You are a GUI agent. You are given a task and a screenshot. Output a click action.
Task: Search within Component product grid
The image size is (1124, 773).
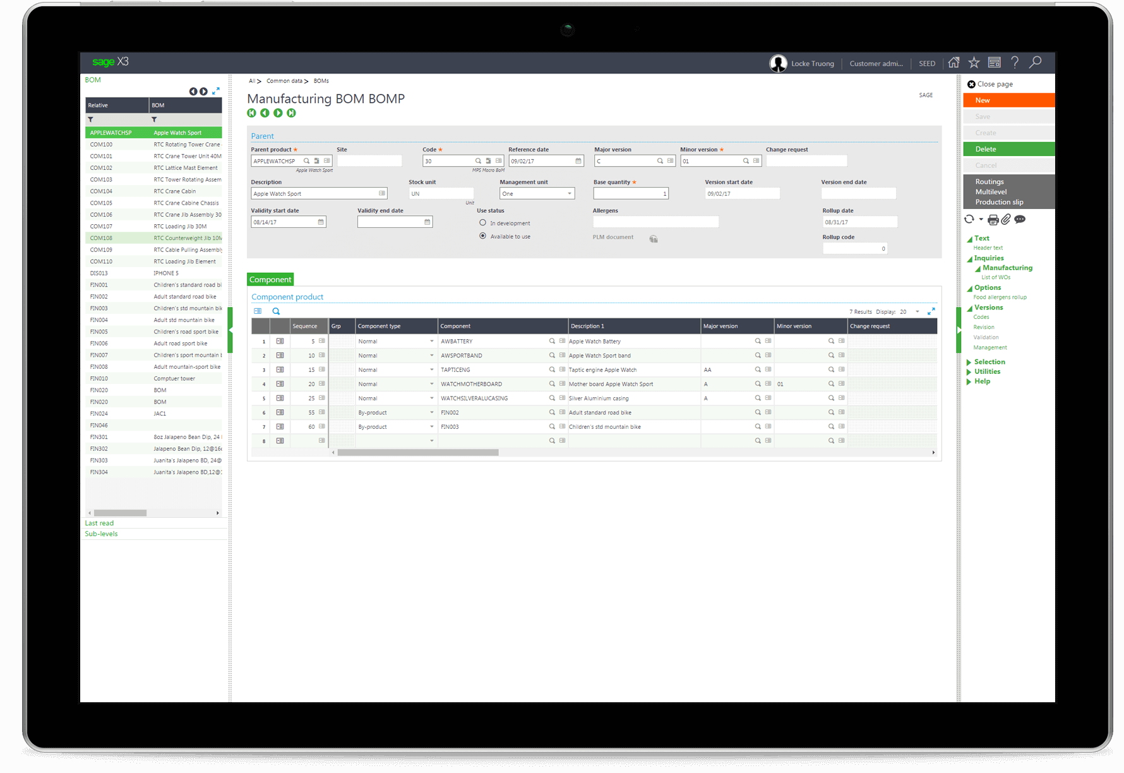[x=276, y=311]
